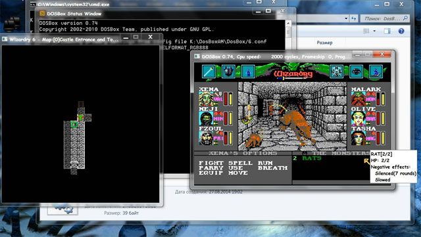Click the 'DOSBox version 0.74' line in status window
Image resolution: width=421 pixels, height=237 pixels.
tap(68, 23)
